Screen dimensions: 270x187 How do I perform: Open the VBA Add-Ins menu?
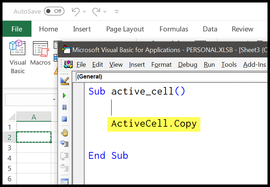click(255, 65)
